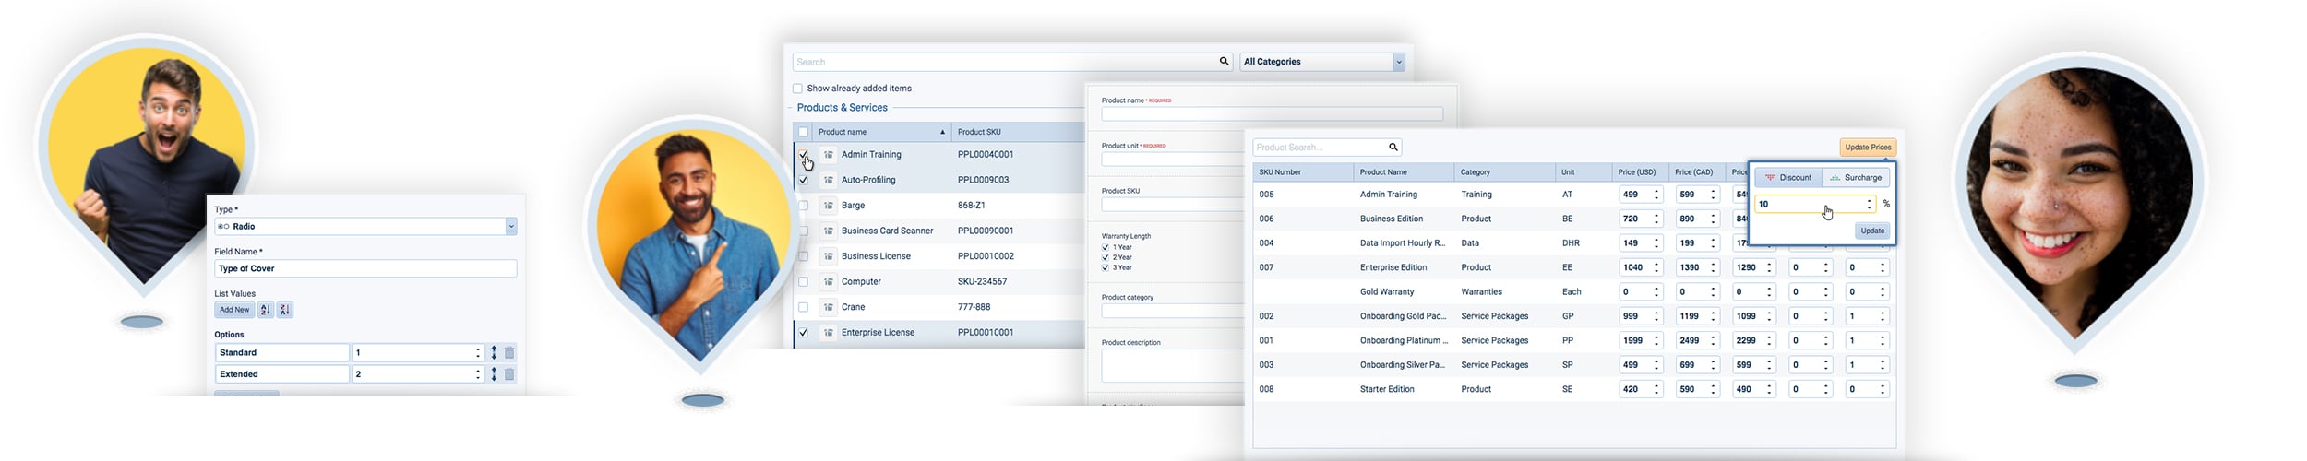The height and width of the screenshot is (461, 2307).
Task: Select the Barge product name
Action: pyautogui.click(x=853, y=206)
